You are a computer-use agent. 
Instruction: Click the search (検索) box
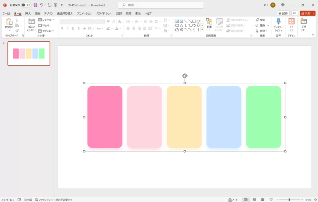[161, 5]
